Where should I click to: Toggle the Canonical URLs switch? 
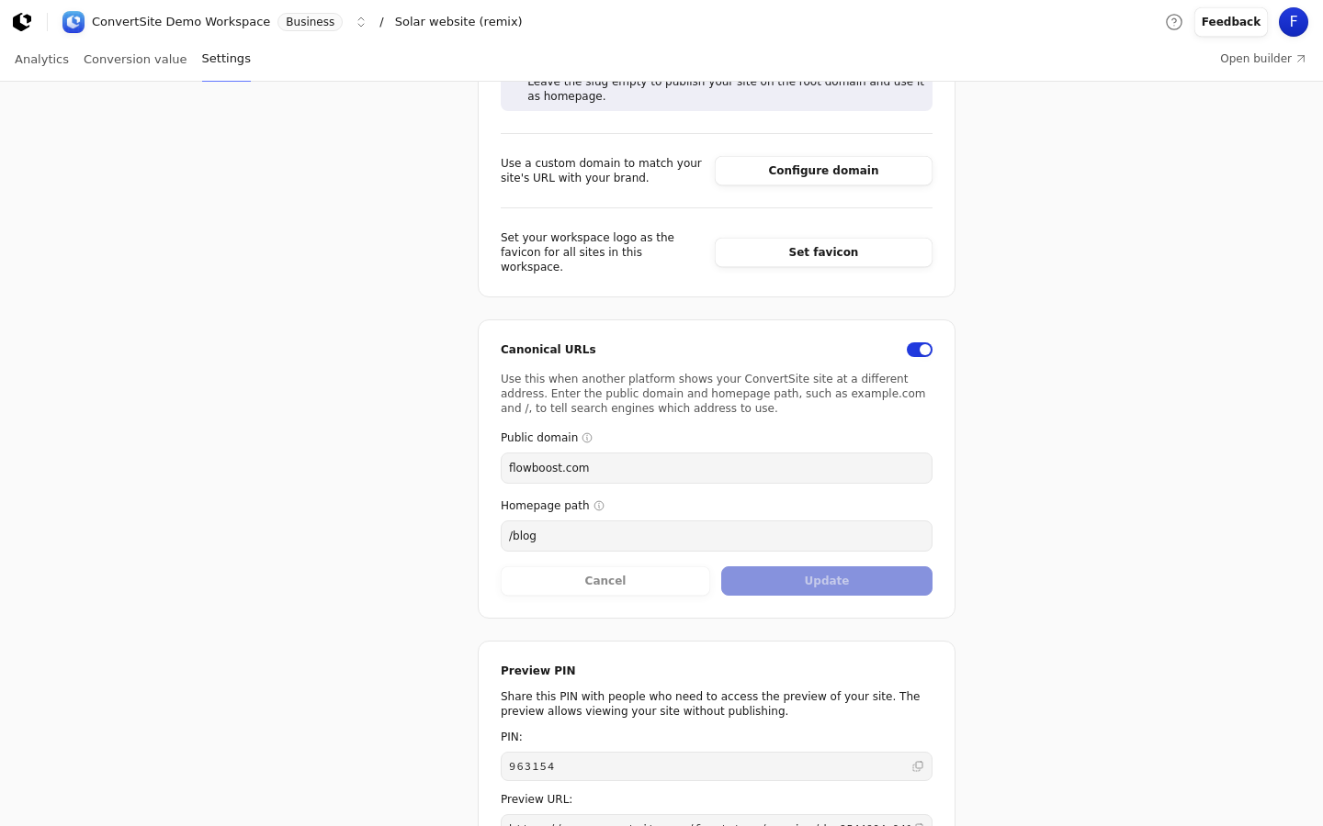pyautogui.click(x=920, y=350)
